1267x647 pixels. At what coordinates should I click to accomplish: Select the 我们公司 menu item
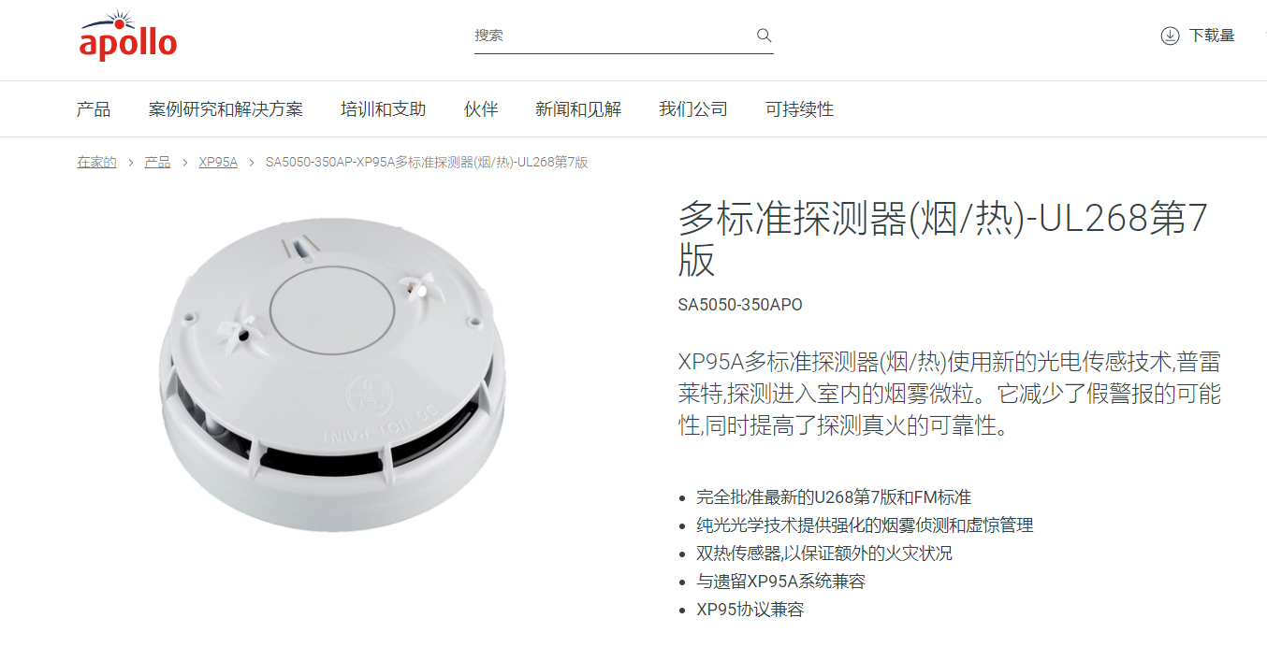(x=693, y=109)
